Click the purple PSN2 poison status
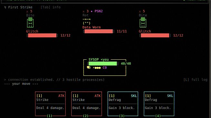The height and width of the screenshot is (118, 211). click(98, 11)
